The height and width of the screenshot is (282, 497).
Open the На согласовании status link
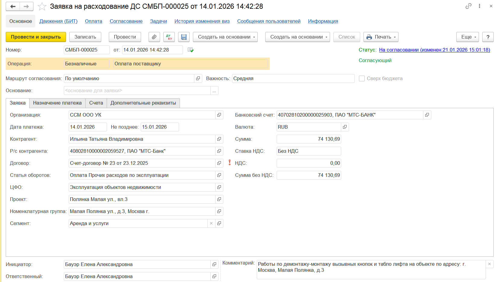[435, 50]
